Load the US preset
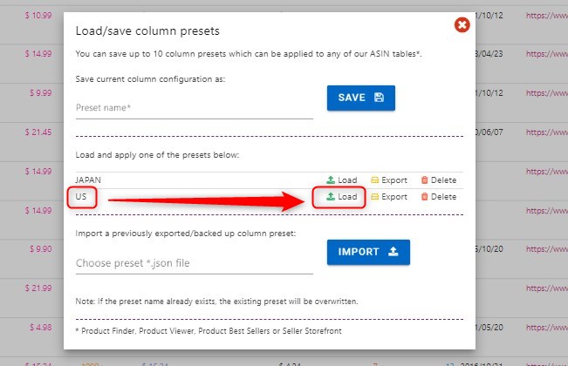 point(342,197)
